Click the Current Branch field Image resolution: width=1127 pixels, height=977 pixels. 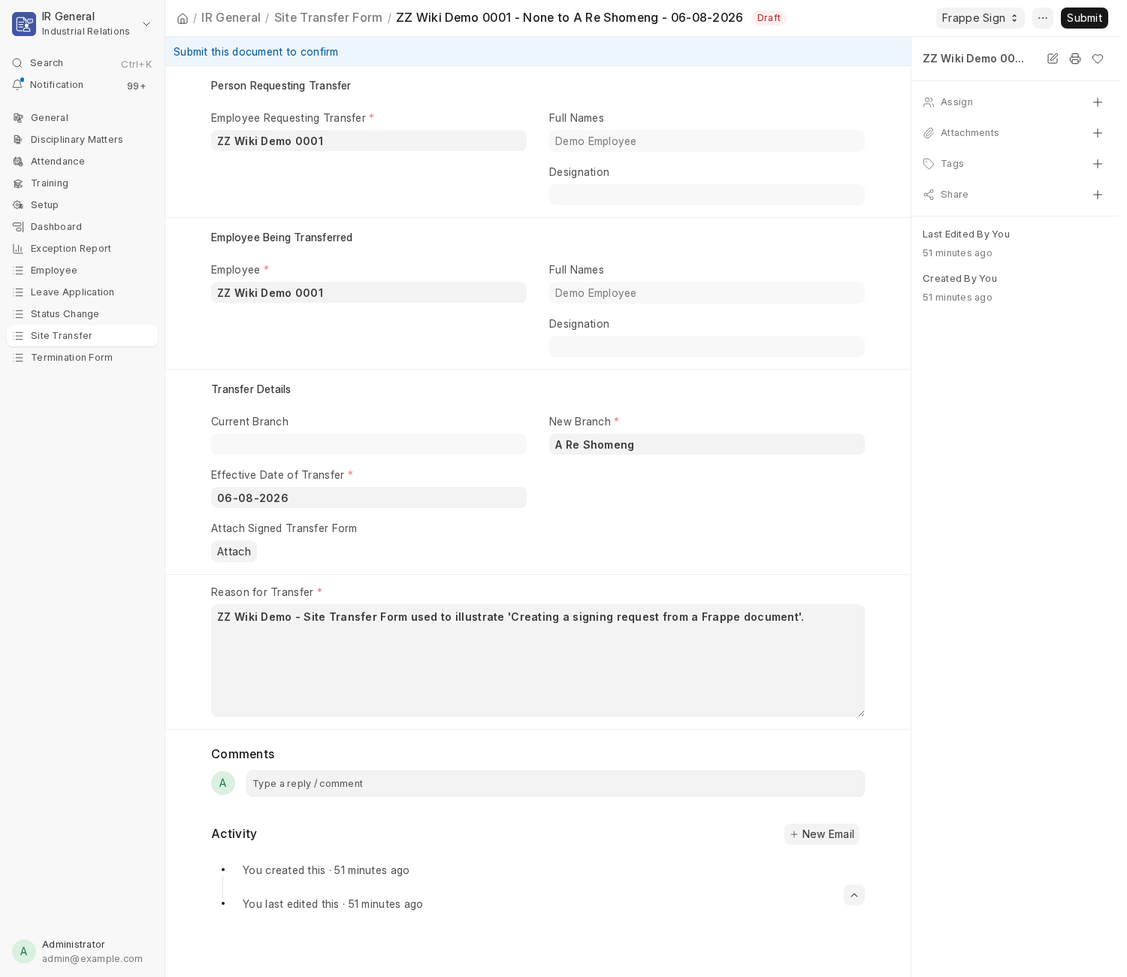tap(368, 445)
